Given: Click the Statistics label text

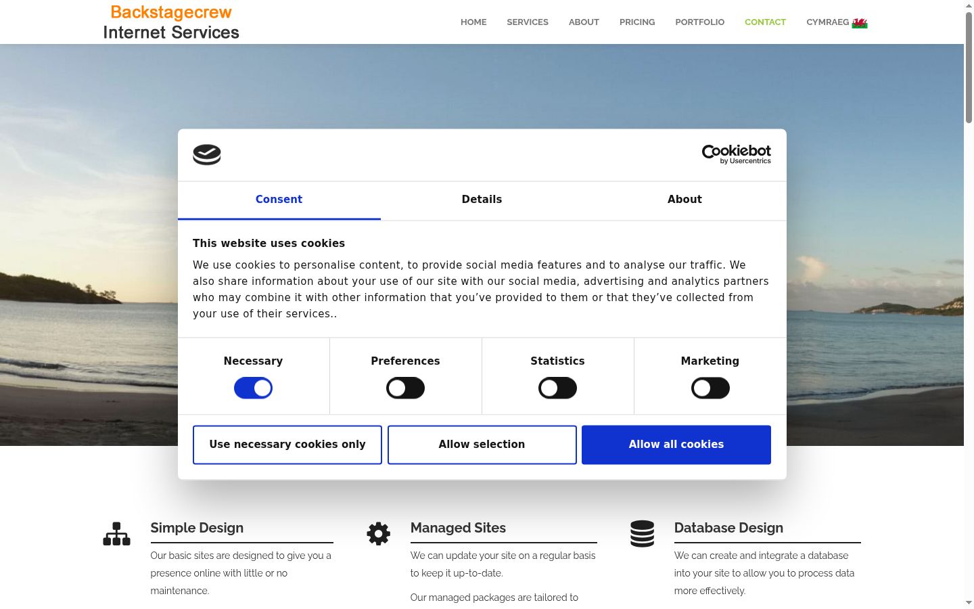Looking at the screenshot, I should [x=557, y=361].
